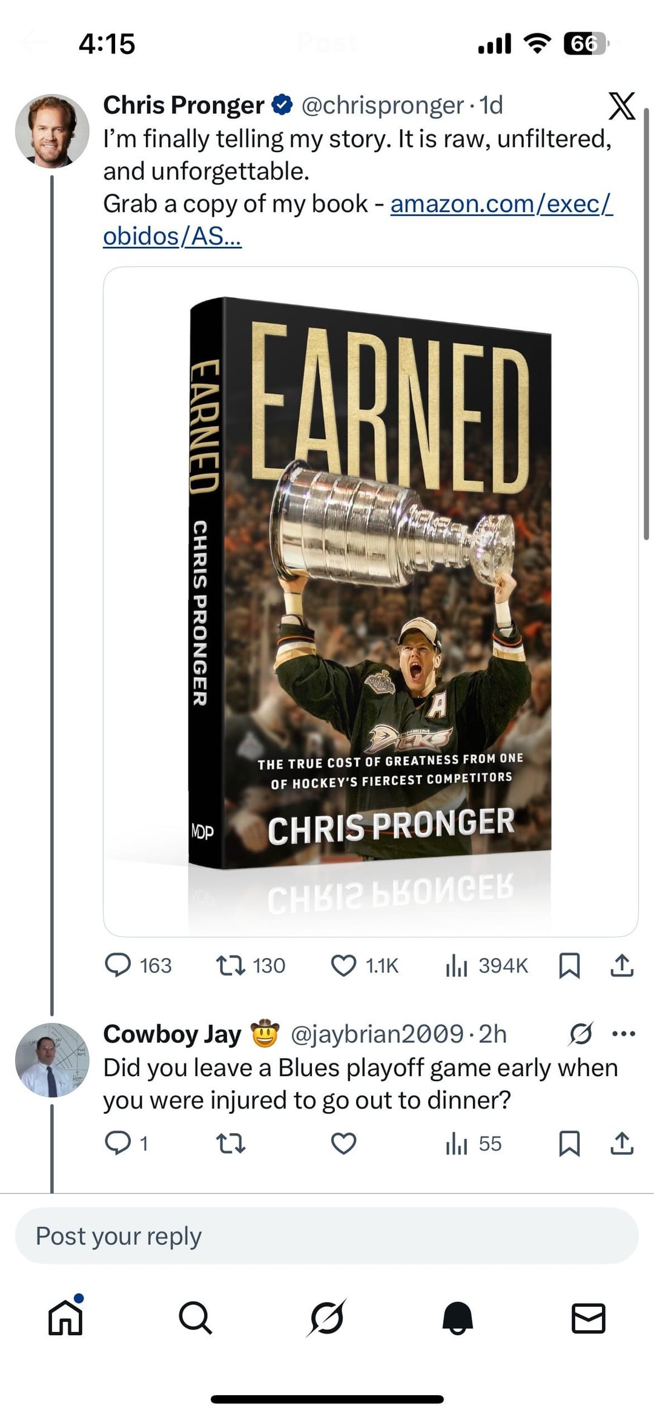Open more options on Cowboy Jay's reply
654x1417 pixels.
click(624, 1034)
